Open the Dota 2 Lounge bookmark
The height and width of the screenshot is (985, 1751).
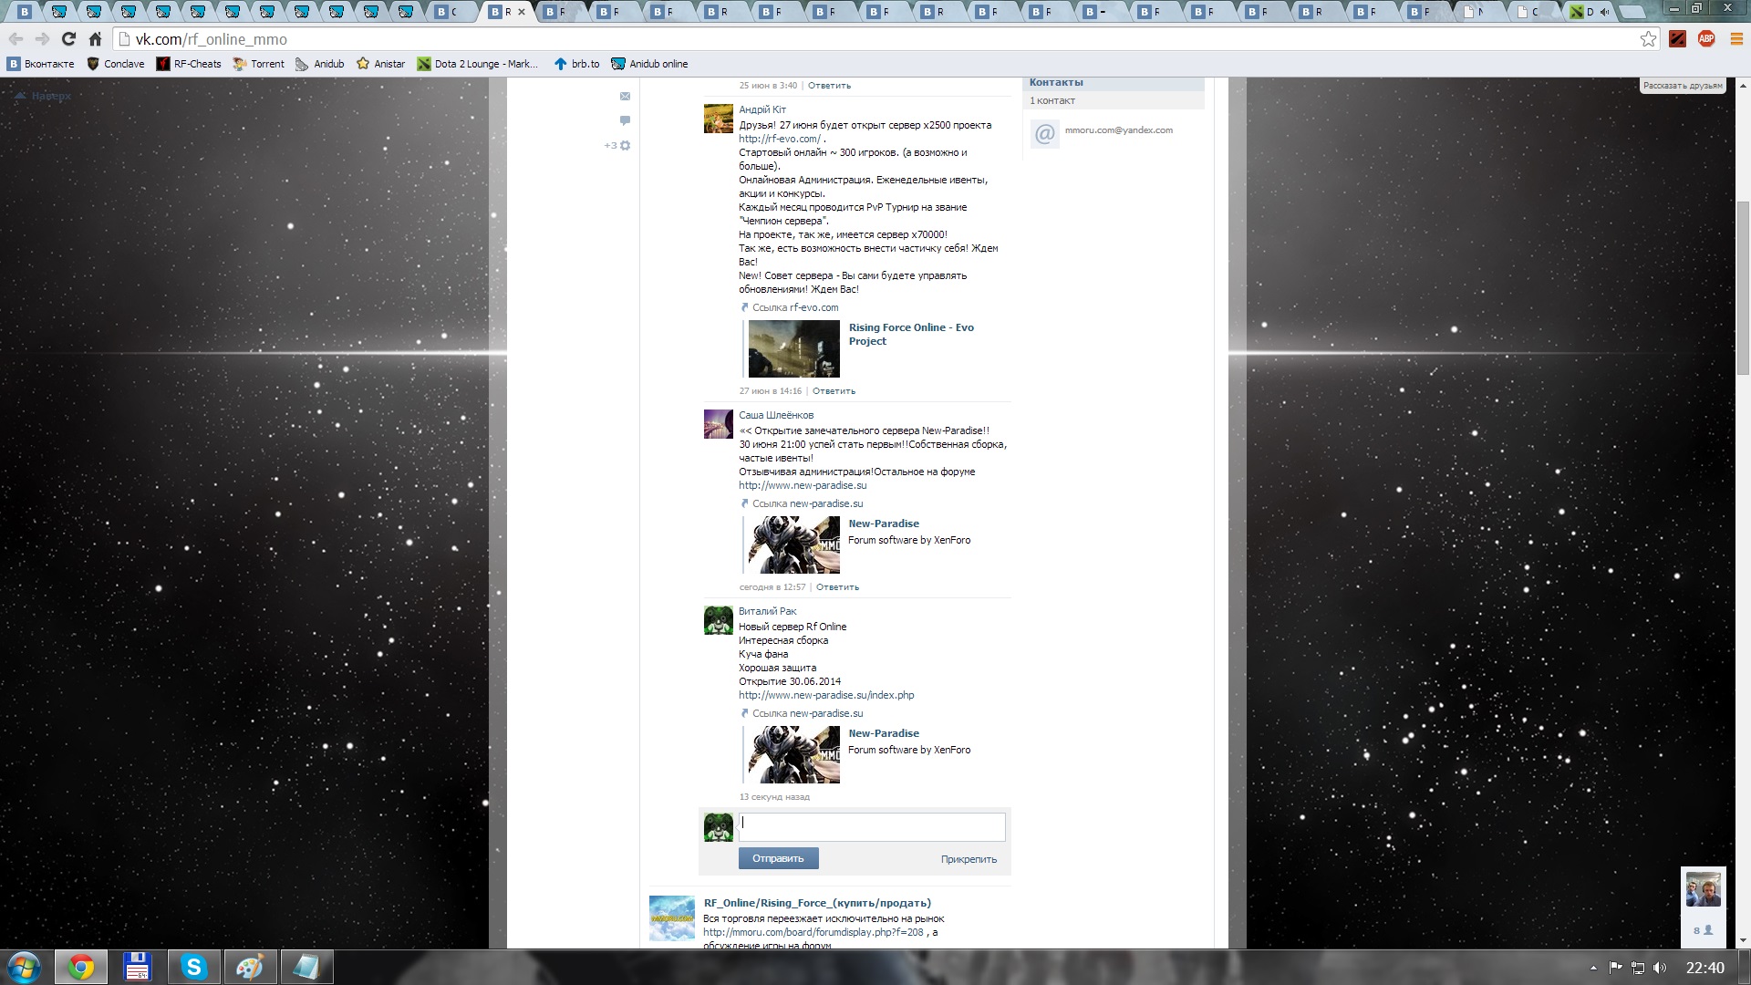(478, 64)
